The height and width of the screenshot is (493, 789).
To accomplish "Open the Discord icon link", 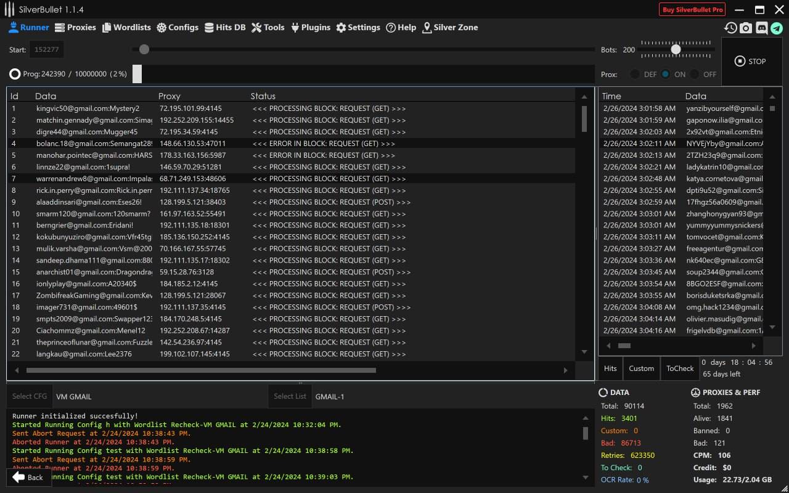I will (x=761, y=28).
